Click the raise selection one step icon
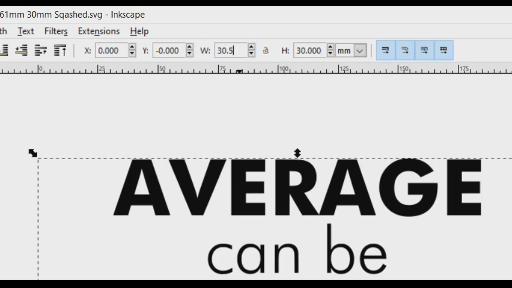The height and width of the screenshot is (288, 512). point(41,50)
